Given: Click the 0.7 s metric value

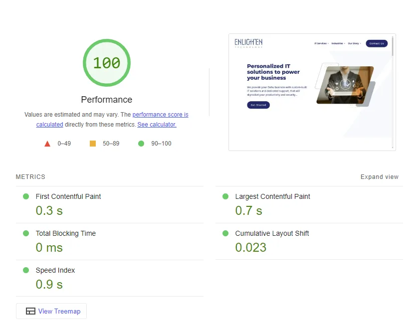Looking at the screenshot, I should (248, 210).
